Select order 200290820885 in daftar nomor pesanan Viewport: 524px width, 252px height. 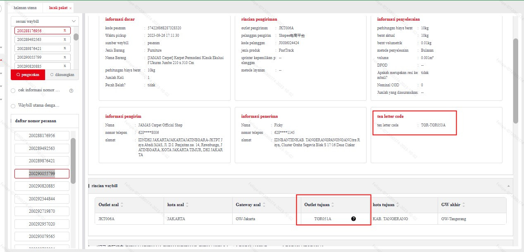point(42,186)
